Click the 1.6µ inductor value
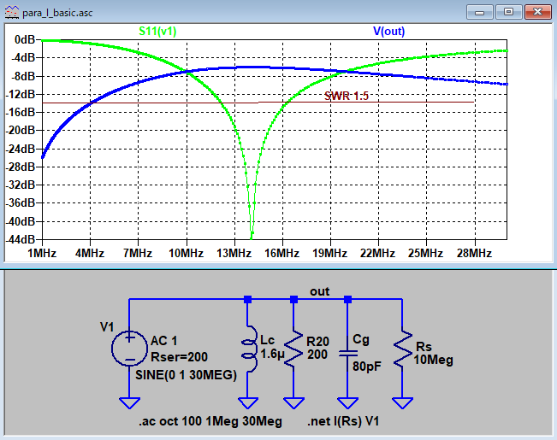This screenshot has height=440, width=557. (x=272, y=354)
